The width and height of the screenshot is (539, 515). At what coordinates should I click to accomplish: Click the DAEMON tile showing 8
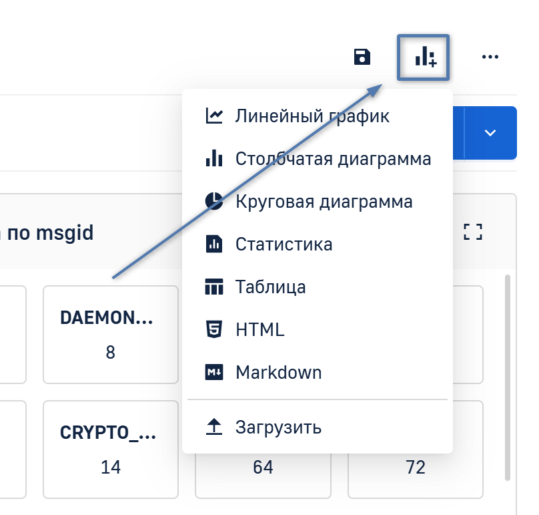click(x=111, y=335)
